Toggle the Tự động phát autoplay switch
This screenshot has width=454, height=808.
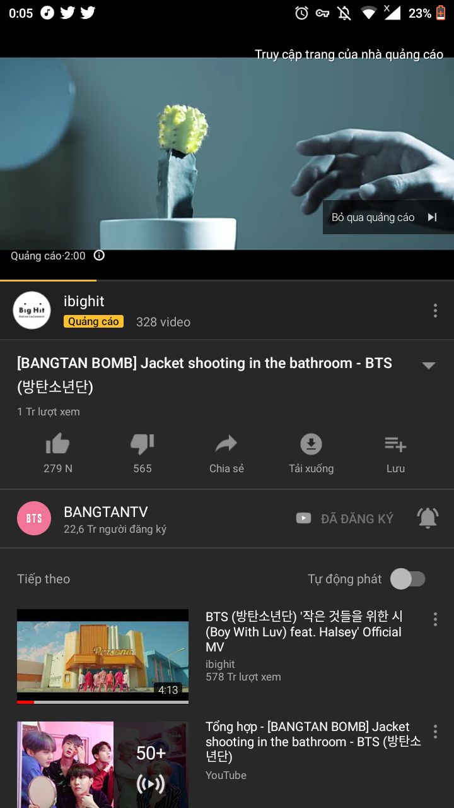click(x=408, y=579)
